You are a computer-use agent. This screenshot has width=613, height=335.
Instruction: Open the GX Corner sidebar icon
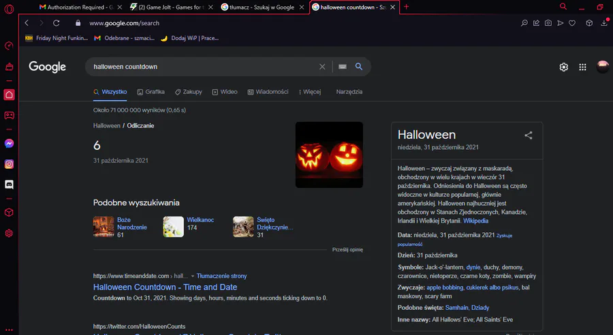(x=9, y=67)
